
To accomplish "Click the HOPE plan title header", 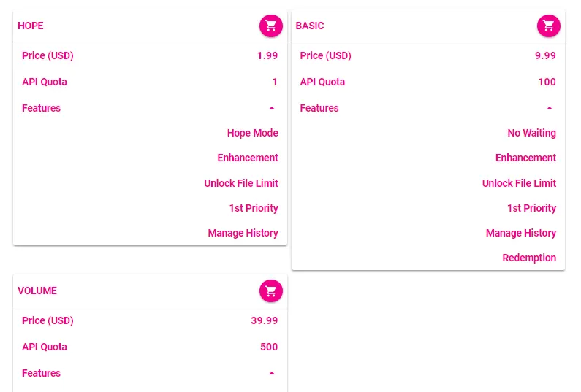I will click(31, 26).
